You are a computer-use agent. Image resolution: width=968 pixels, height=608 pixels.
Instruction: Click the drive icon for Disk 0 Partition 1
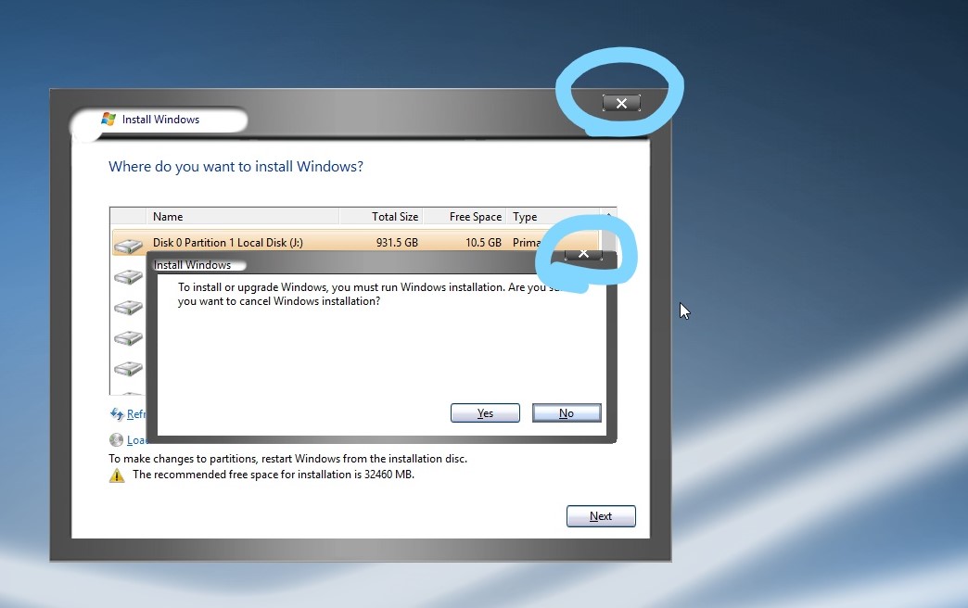pyautogui.click(x=128, y=244)
